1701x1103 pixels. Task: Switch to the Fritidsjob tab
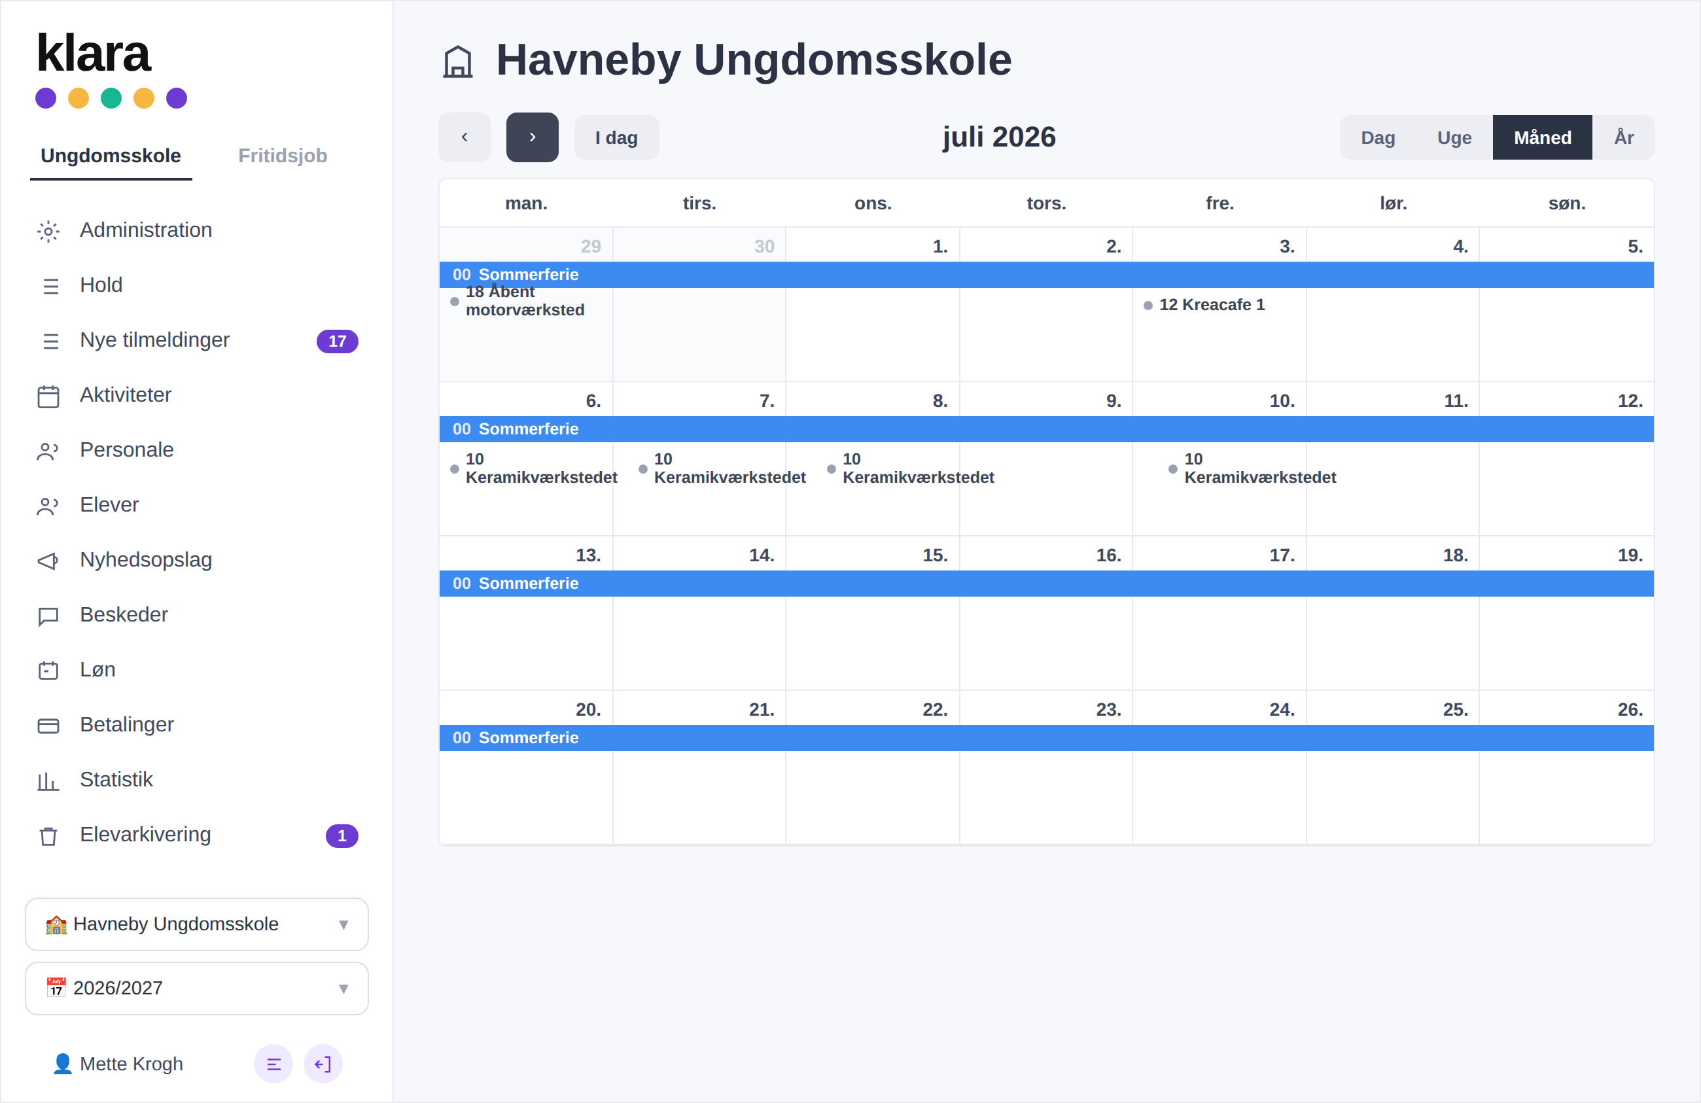[283, 156]
